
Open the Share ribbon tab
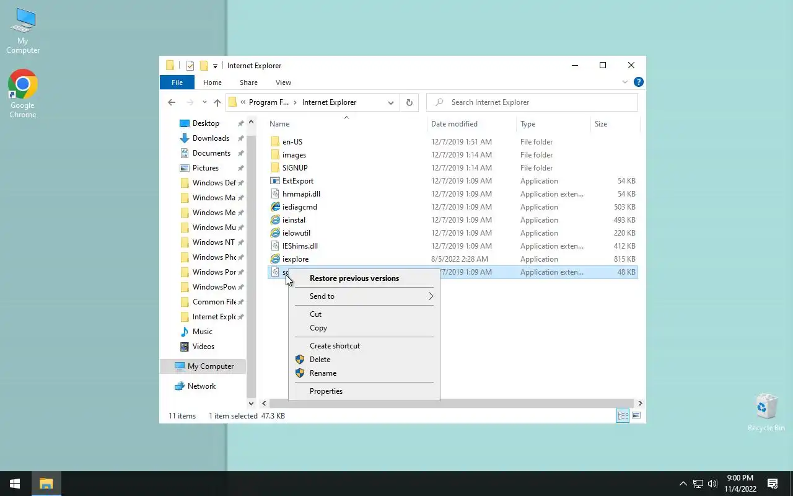248,82
